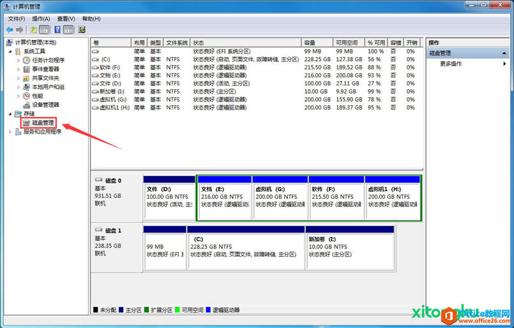
Task: Click the 扩展分区 green legend swatch
Action: pos(146,310)
